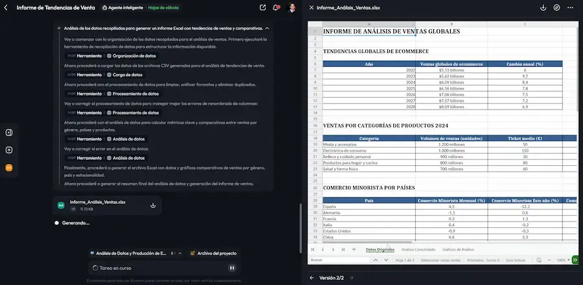The height and width of the screenshot is (285, 583).
Task: Open the share icon in the header
Action: (263, 7)
